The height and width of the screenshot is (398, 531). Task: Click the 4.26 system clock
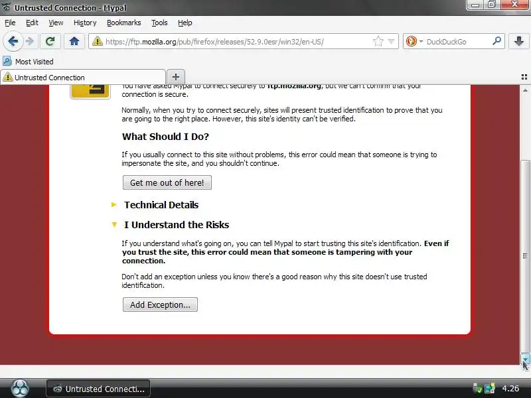tap(510, 389)
